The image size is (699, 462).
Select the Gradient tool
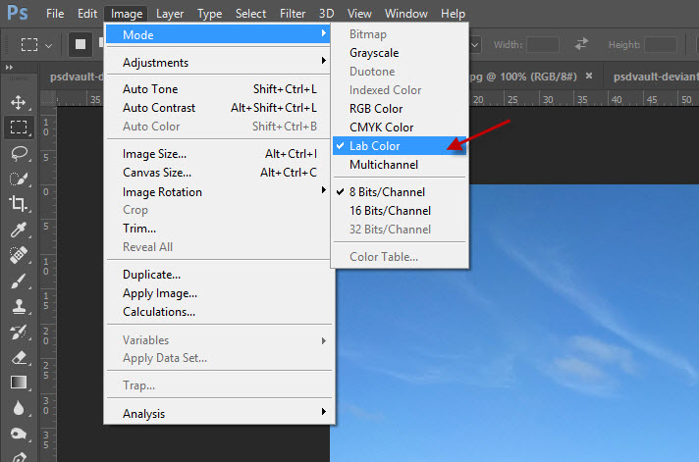point(18,383)
